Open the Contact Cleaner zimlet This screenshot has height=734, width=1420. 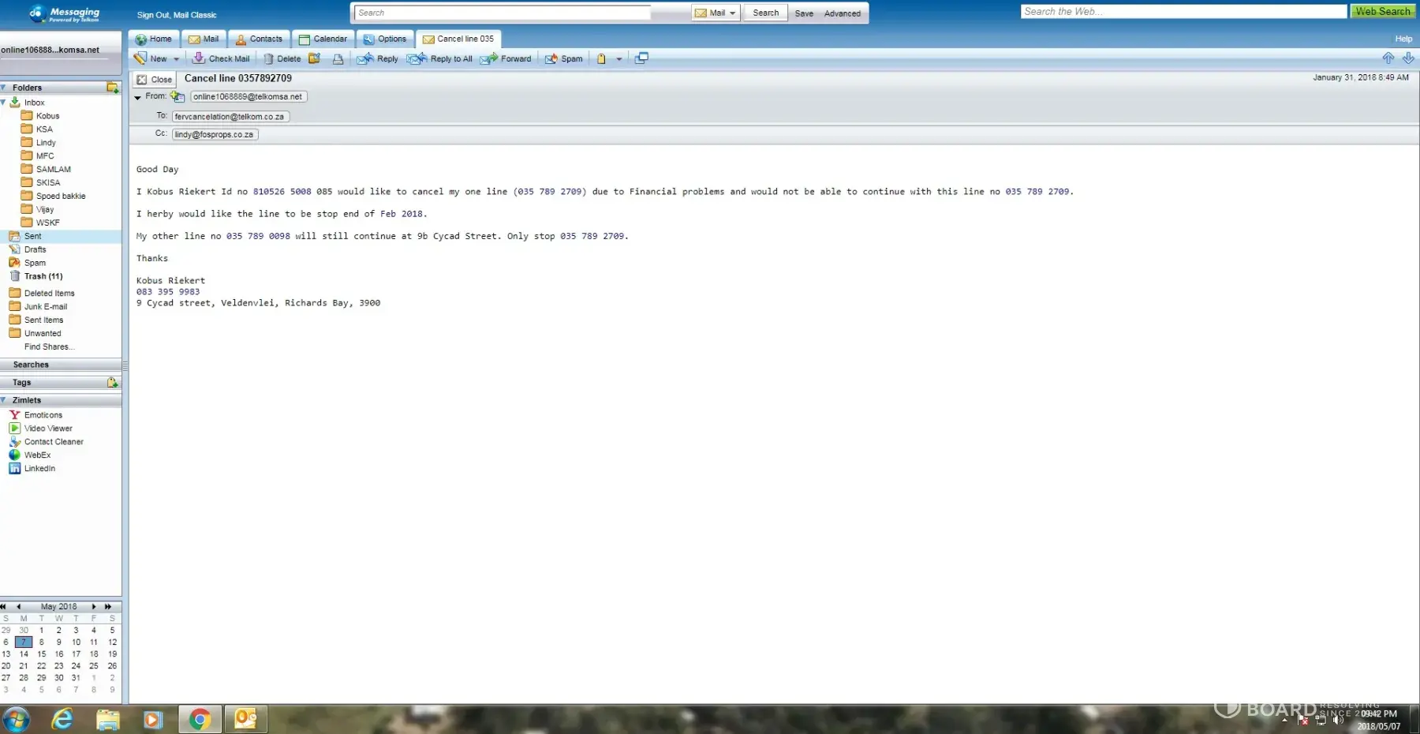[53, 442]
